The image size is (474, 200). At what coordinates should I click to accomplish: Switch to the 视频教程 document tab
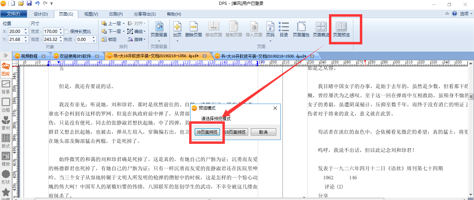(x=29, y=56)
